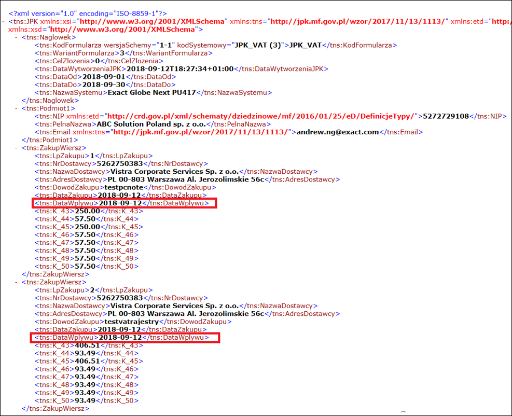Click the testpcnote DowodZakupu value

coord(121,187)
